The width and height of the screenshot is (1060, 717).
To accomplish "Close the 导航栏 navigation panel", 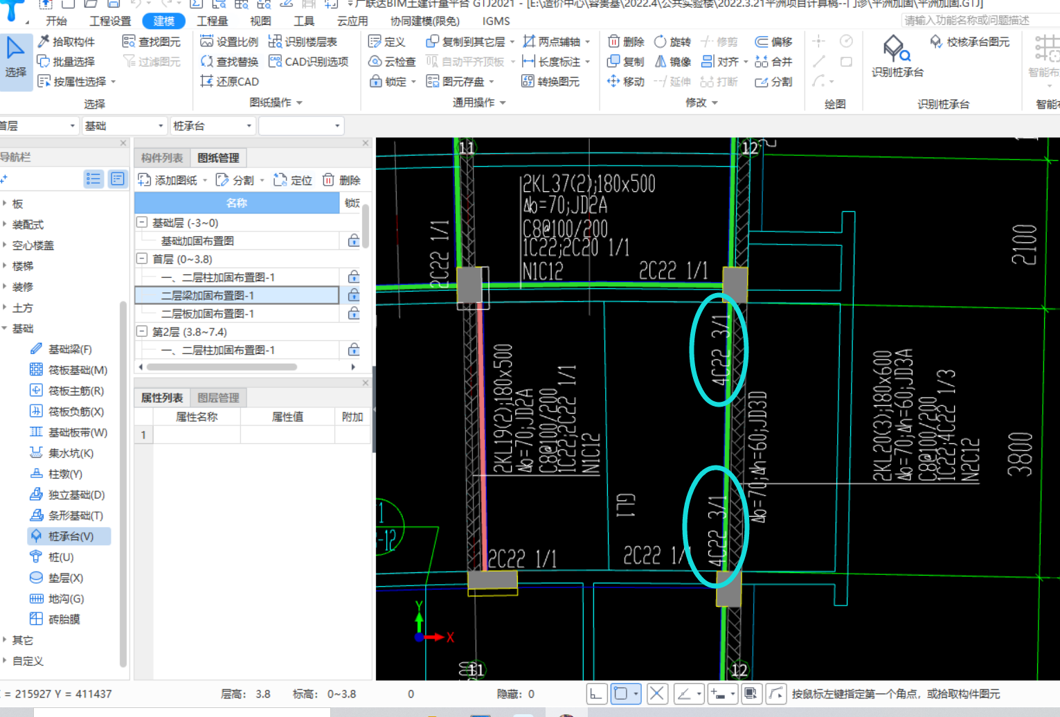I will [123, 143].
